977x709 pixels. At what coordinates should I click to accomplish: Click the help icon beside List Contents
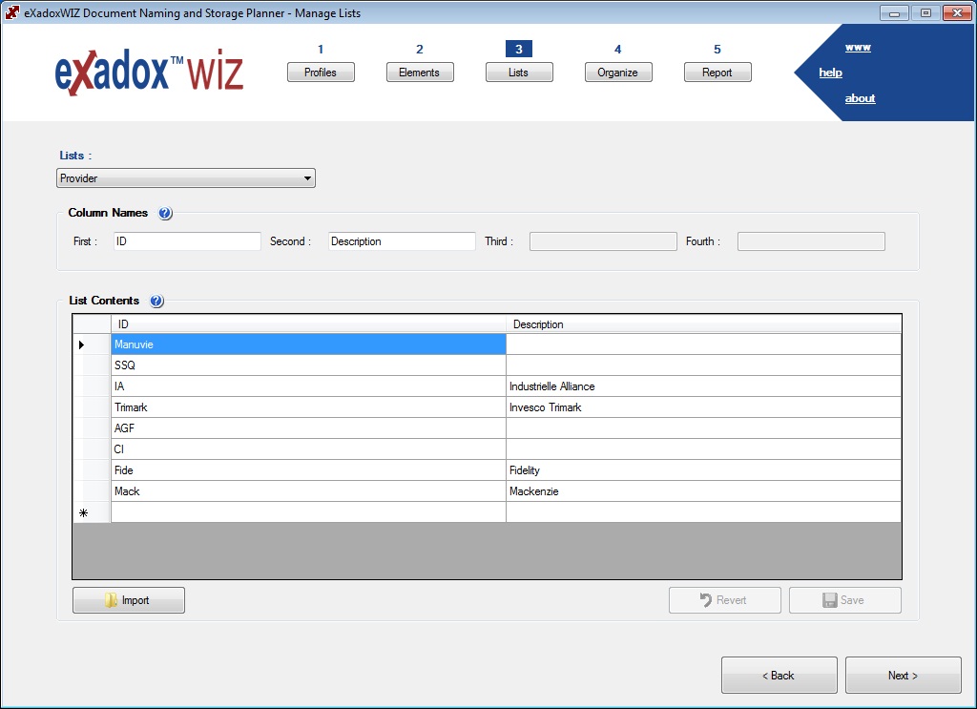point(156,302)
